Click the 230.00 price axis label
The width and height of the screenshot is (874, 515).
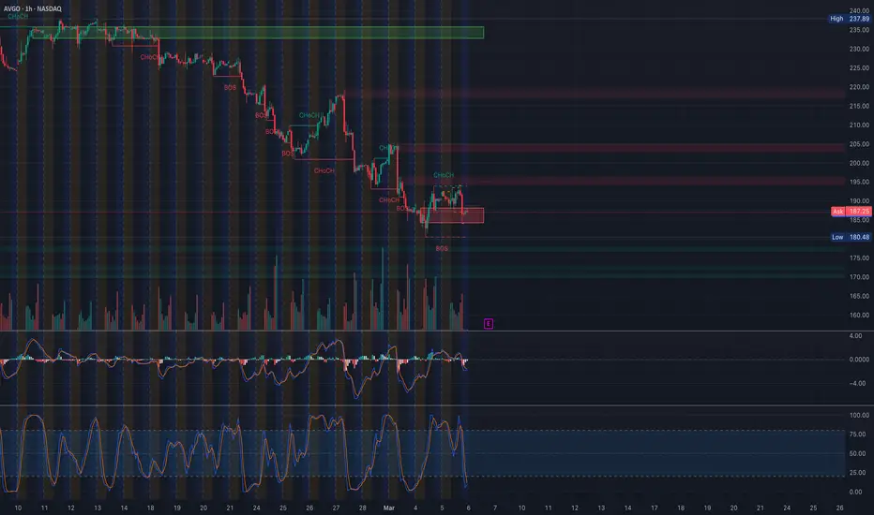coord(859,49)
